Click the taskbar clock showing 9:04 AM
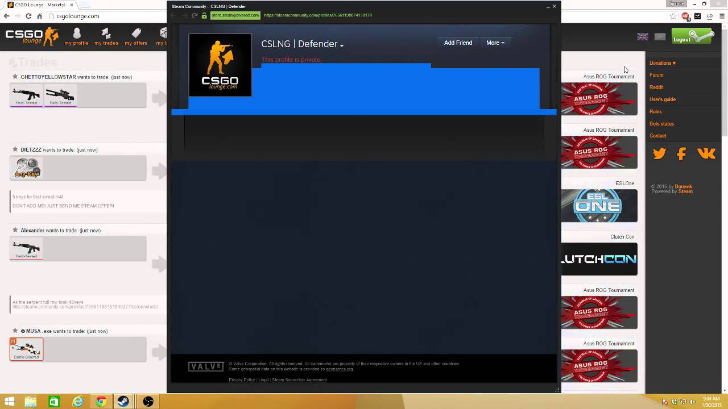 click(712, 402)
